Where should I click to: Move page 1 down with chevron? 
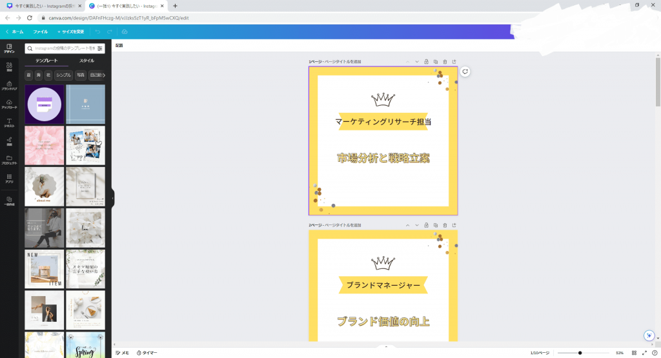point(417,61)
